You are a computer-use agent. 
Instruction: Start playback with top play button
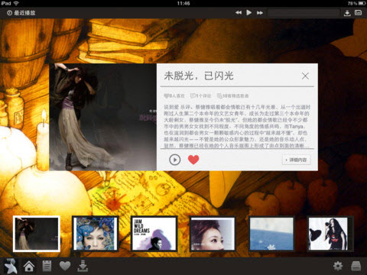click(249, 12)
